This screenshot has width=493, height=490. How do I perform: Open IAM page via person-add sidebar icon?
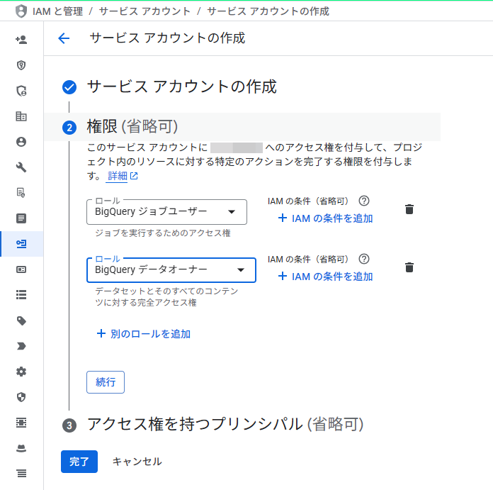click(x=21, y=40)
